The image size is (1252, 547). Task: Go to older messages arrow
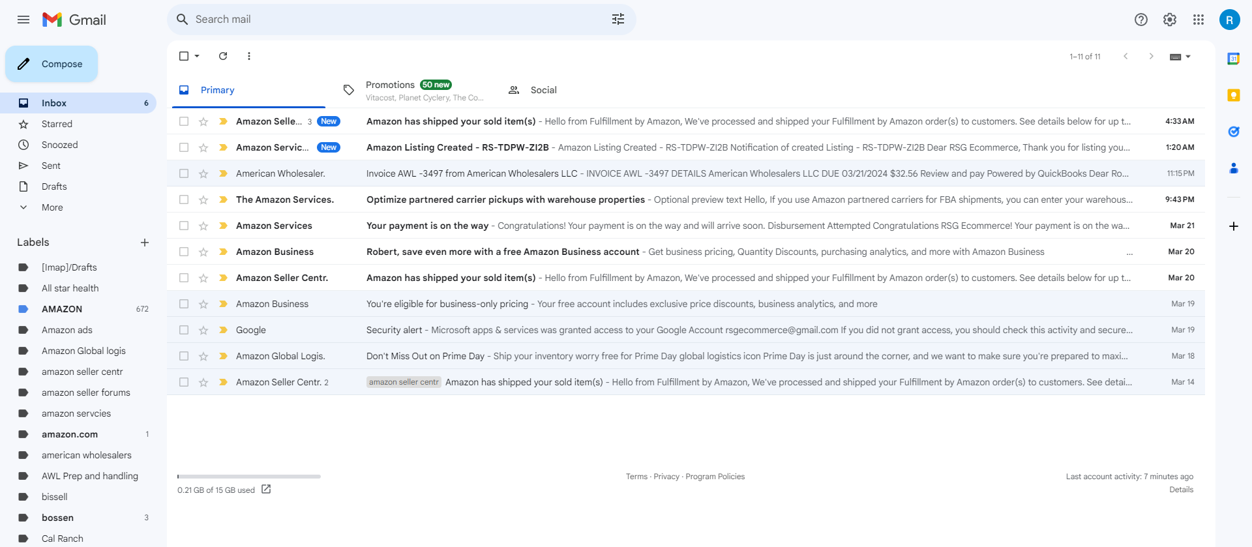tap(1152, 56)
